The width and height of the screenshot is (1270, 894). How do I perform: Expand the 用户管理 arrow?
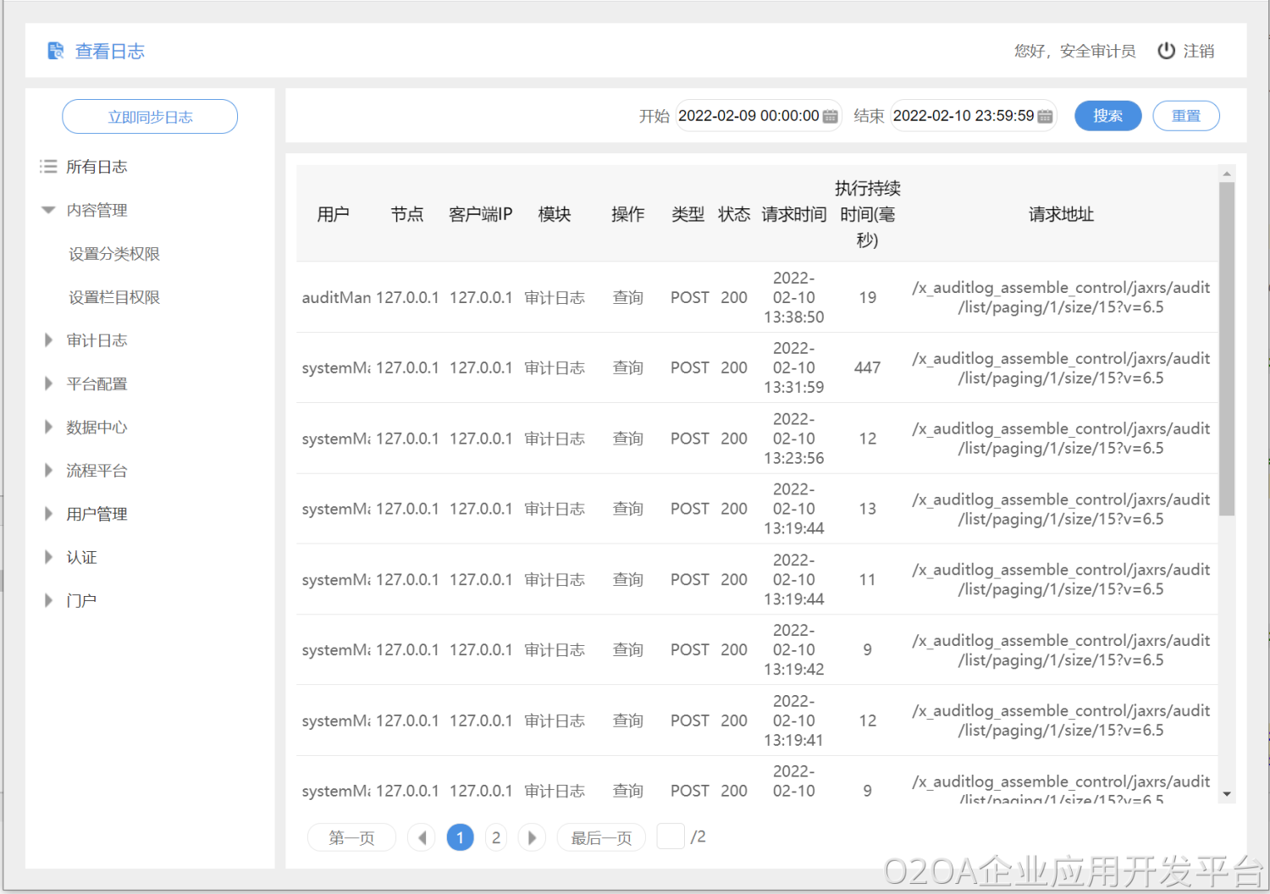click(48, 514)
